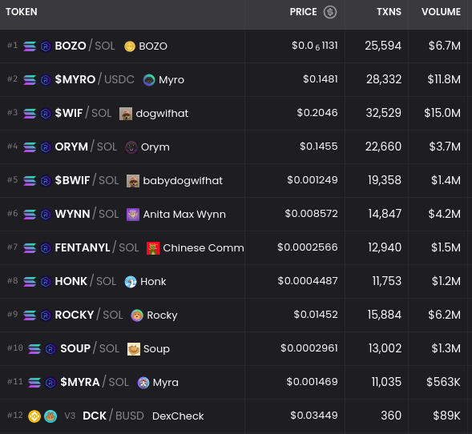Click the Soup bowl token icon
472x434 pixels.
134,349
